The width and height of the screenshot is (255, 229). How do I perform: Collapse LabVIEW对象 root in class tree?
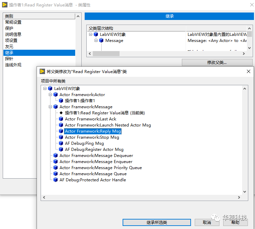[45, 89]
